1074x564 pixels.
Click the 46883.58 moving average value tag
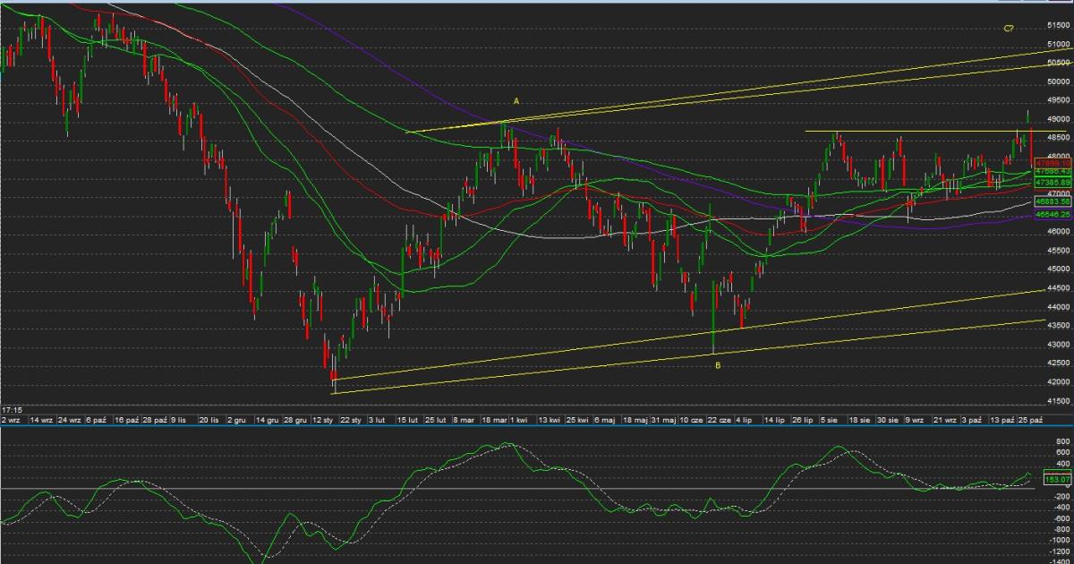pyautogui.click(x=1053, y=202)
